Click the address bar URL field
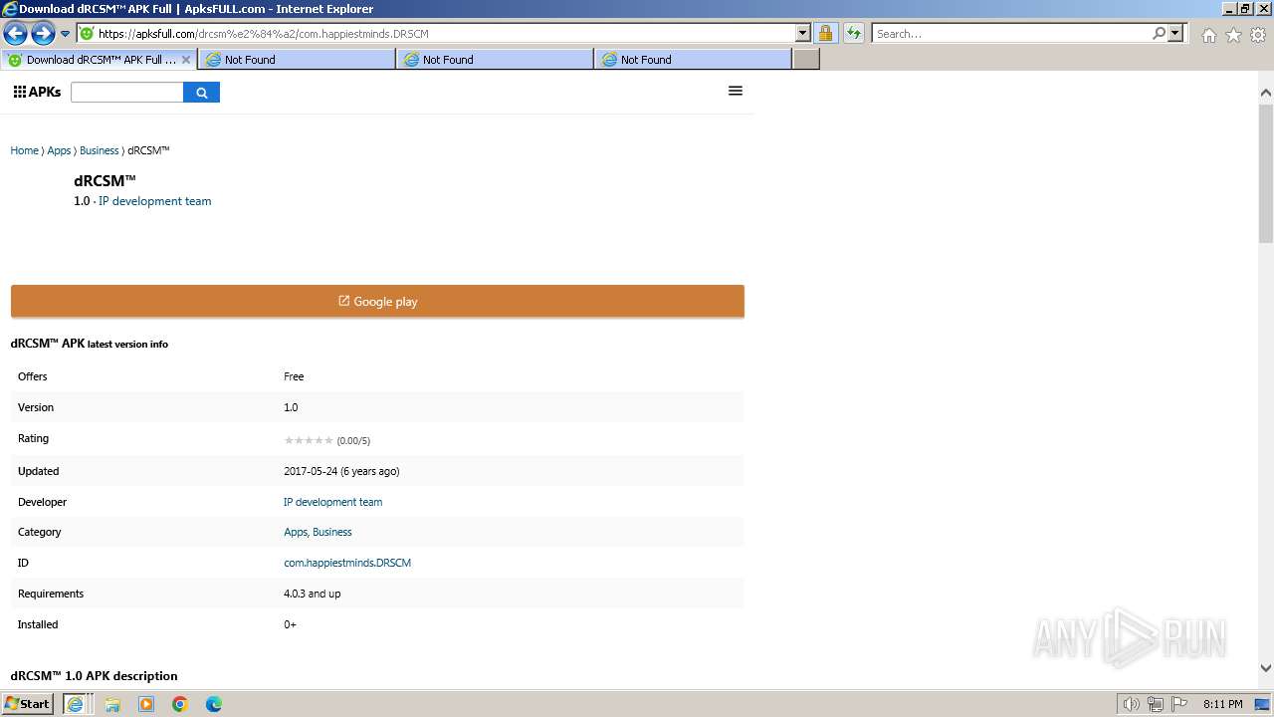1274x717 pixels. point(445,33)
